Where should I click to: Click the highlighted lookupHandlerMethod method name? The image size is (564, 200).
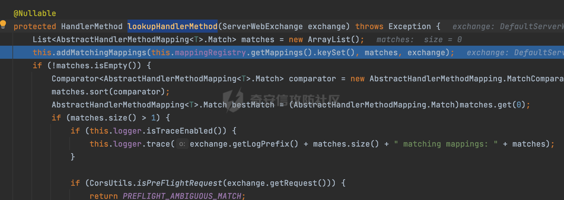tap(172, 26)
